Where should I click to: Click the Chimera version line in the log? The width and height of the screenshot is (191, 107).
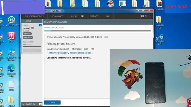click(x=77, y=37)
